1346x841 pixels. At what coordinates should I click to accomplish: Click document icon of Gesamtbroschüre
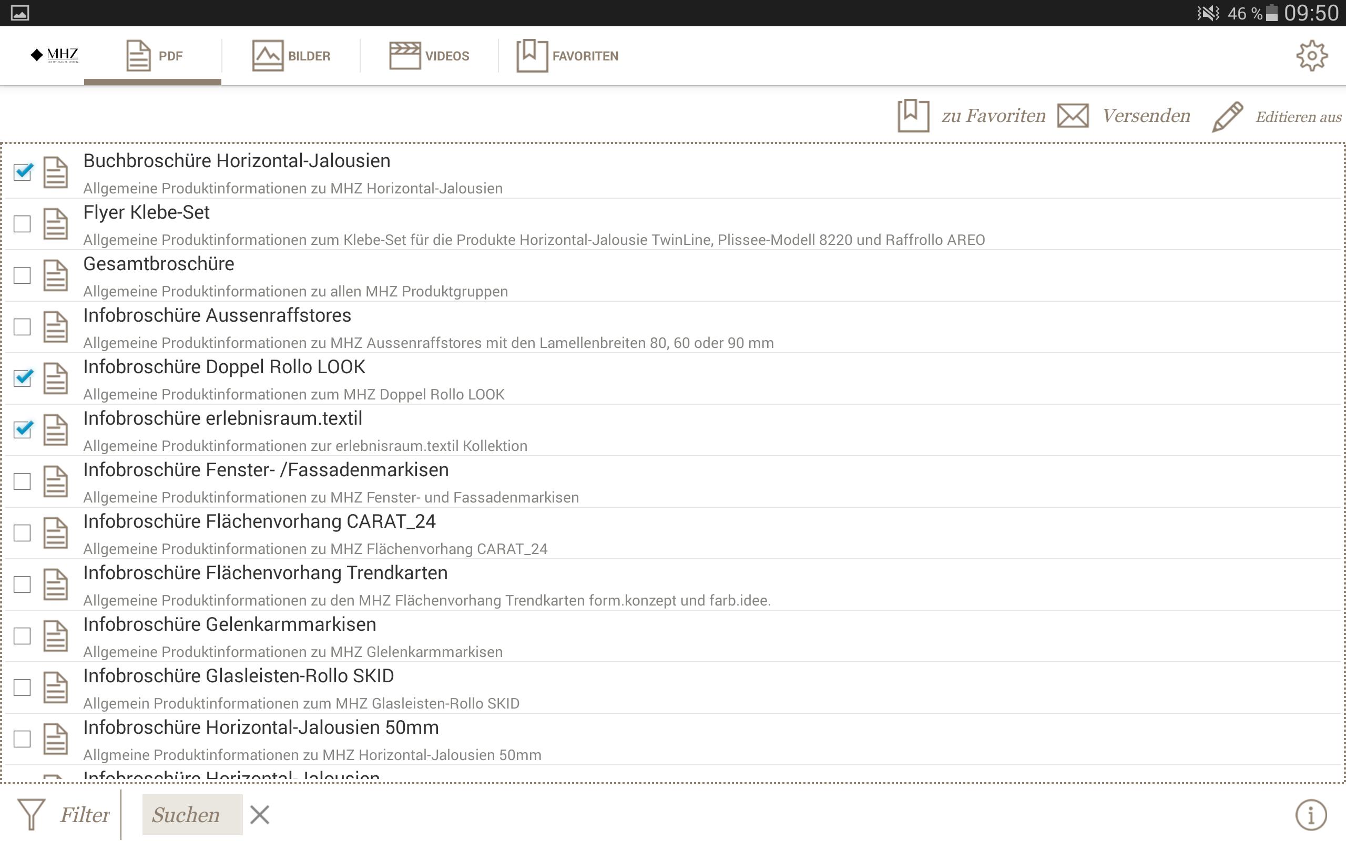(56, 275)
